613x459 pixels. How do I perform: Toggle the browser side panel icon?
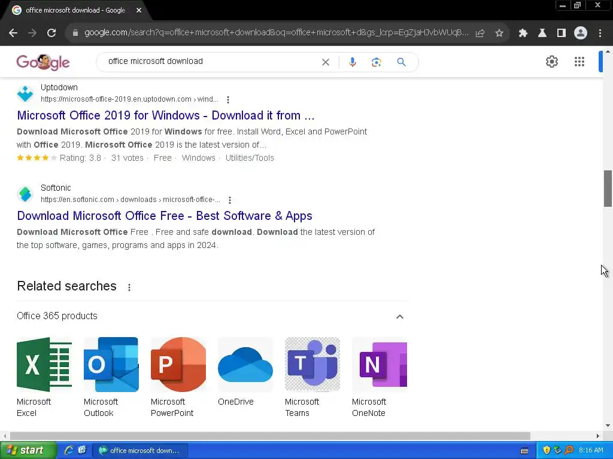pos(562,33)
